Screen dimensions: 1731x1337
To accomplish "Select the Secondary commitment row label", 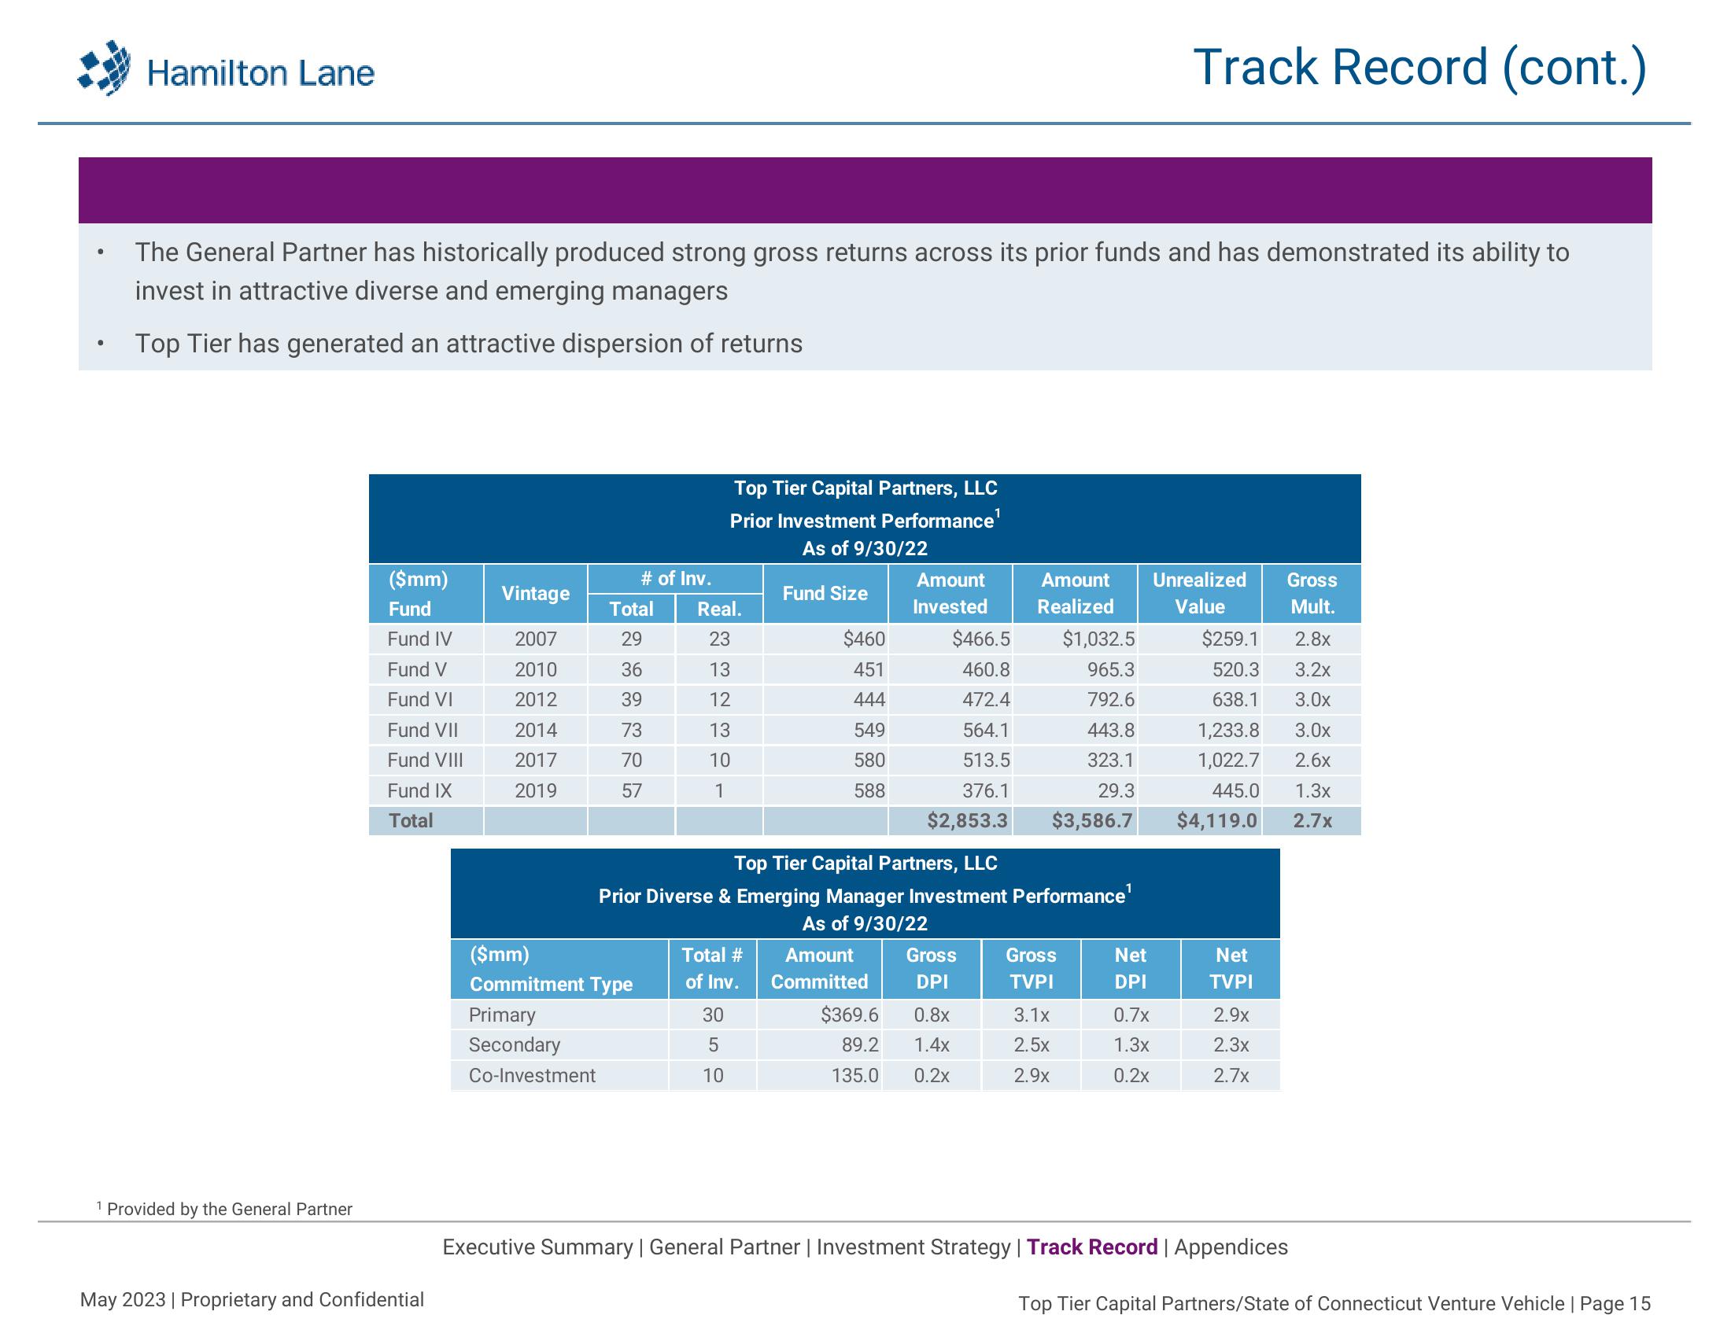I will (515, 1044).
